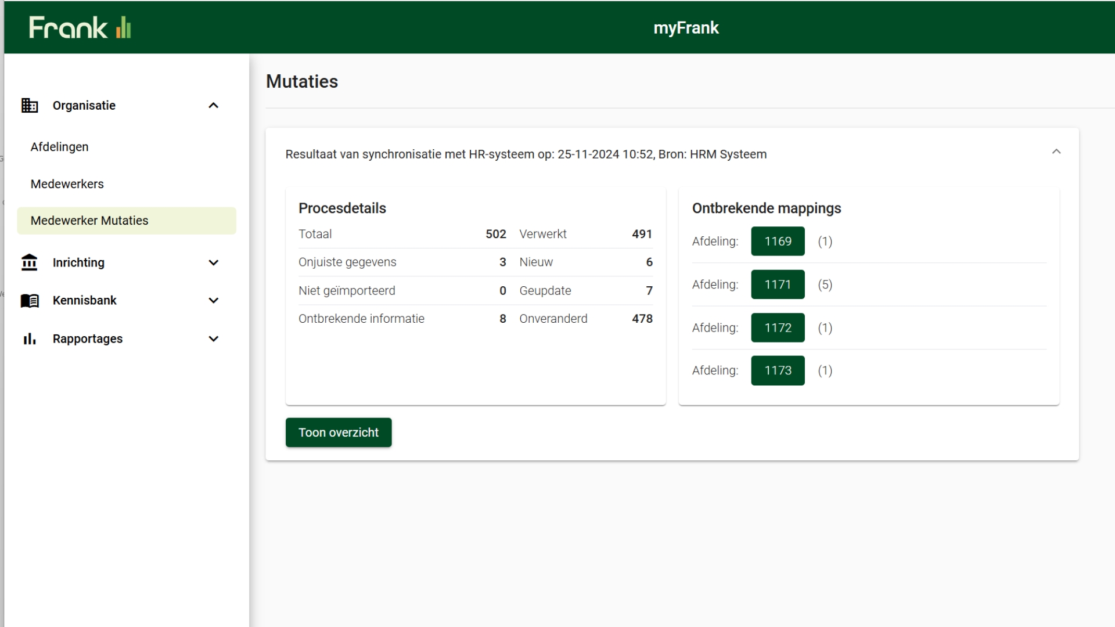
Task: Click the Niet geïmporteerd label
Action: click(347, 290)
